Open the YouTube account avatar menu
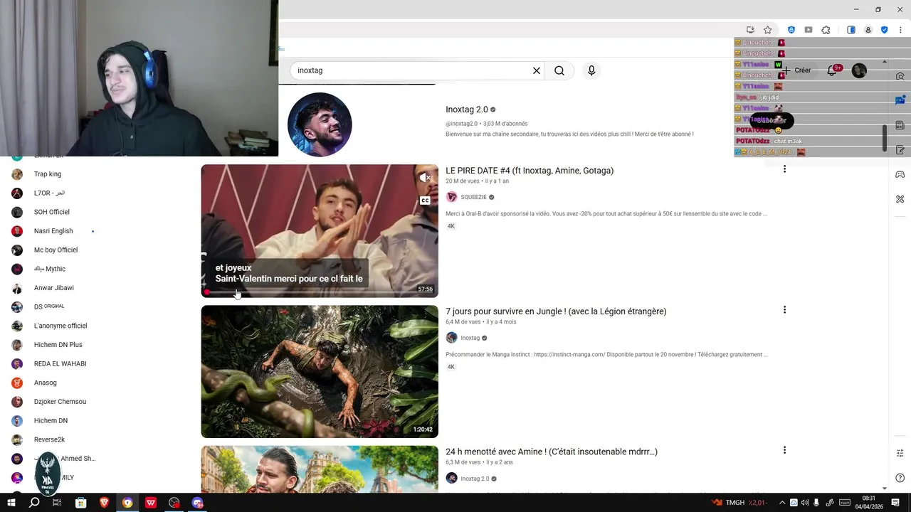 (859, 70)
